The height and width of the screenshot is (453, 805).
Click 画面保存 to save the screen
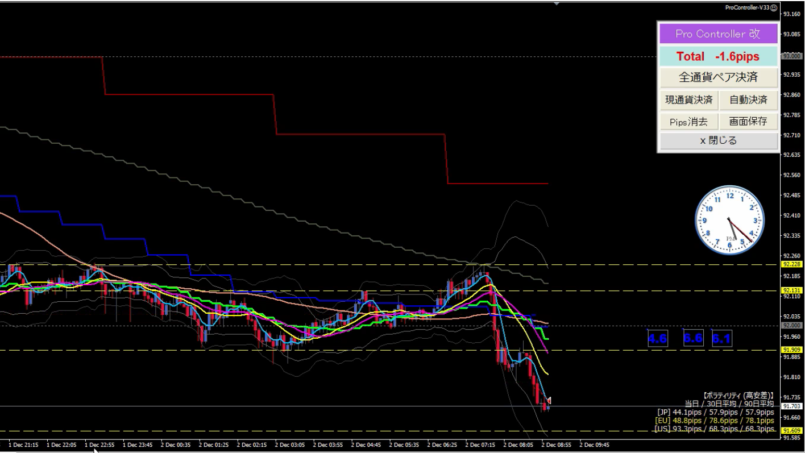coord(748,122)
